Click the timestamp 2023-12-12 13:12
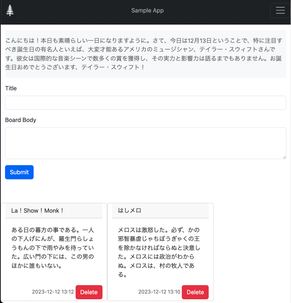Screen dimensions: 291x303 [x=53, y=292]
